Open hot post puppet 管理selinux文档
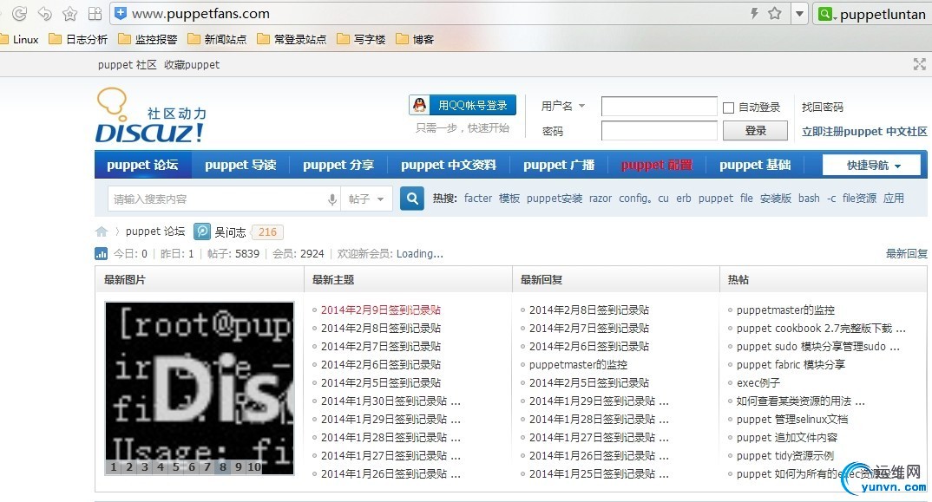This screenshot has height=502, width=932. click(x=792, y=420)
